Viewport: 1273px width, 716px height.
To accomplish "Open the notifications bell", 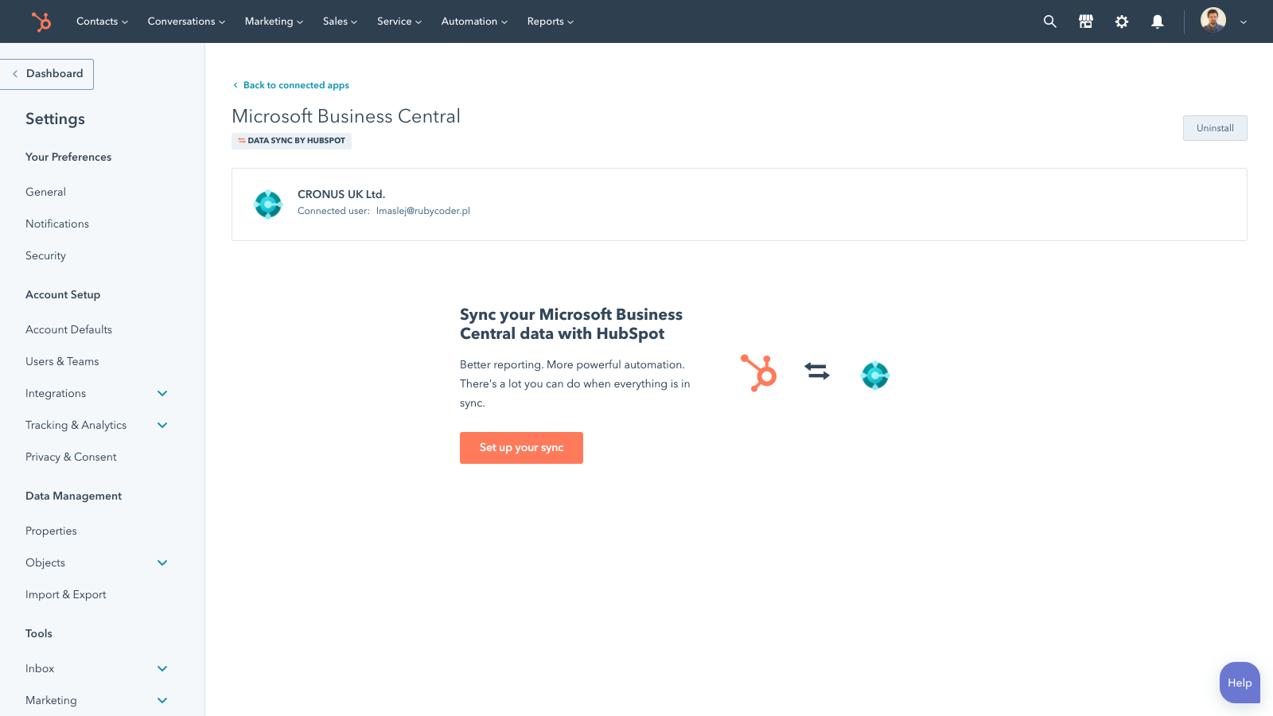I will click(x=1157, y=21).
